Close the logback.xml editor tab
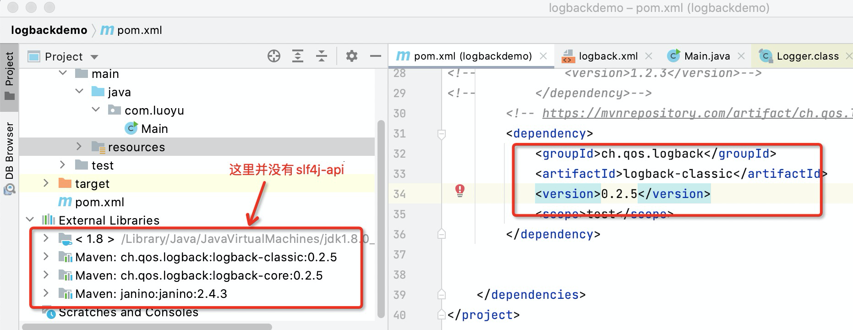The image size is (853, 330). pos(649,56)
